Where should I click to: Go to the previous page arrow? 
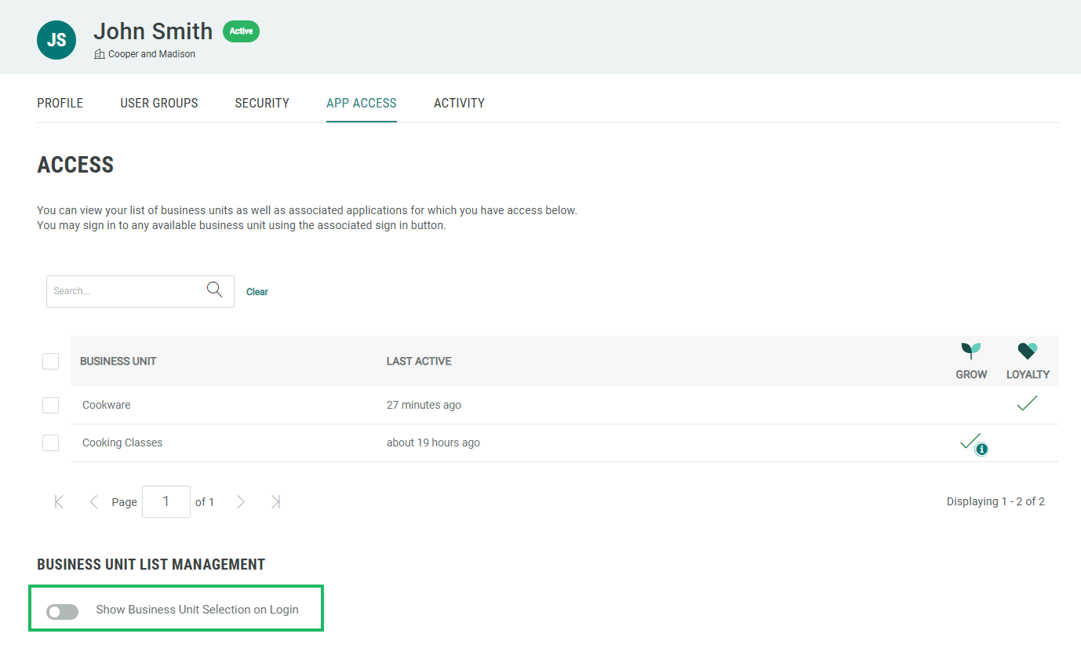coord(93,502)
